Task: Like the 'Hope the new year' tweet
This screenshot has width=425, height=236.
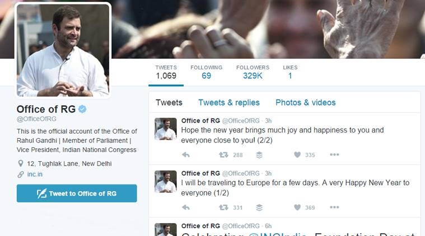Action: click(297, 155)
